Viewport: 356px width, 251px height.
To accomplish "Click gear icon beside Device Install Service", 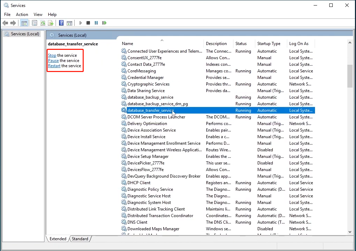I will pyautogui.click(x=124, y=136).
